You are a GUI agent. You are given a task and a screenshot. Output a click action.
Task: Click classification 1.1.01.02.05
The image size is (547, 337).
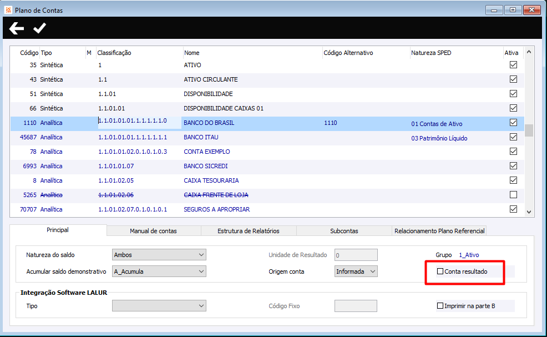tap(116, 180)
